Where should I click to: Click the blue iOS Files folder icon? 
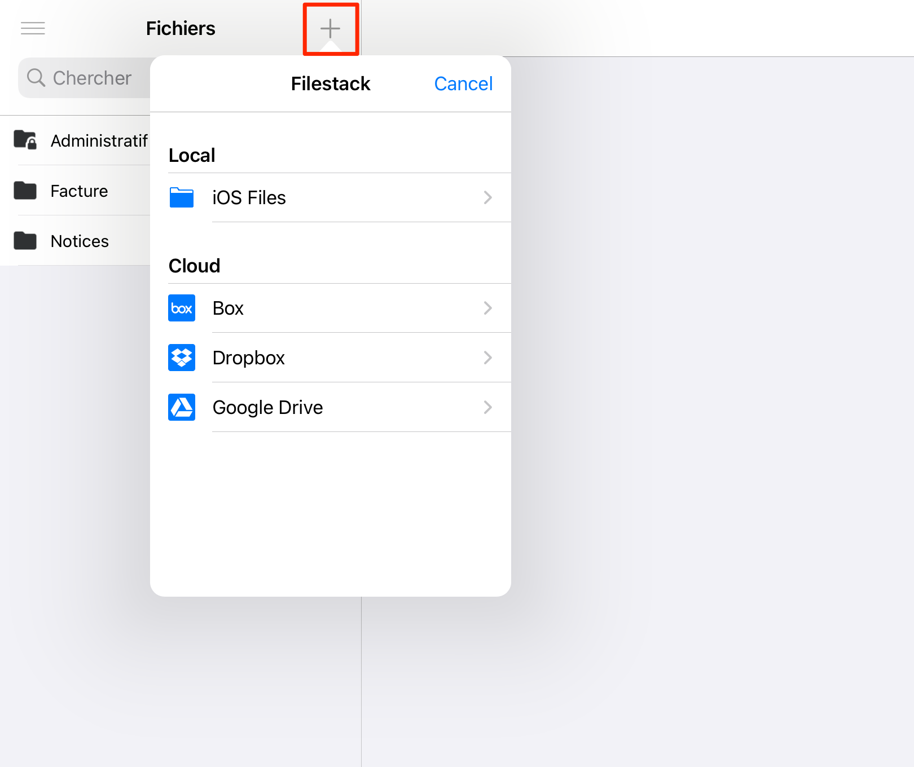[182, 197]
